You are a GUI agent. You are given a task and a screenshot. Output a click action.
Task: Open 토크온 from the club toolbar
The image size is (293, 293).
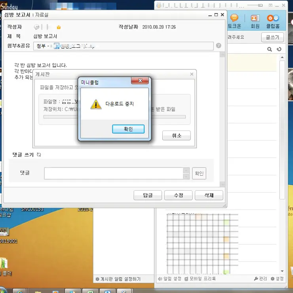234,22
